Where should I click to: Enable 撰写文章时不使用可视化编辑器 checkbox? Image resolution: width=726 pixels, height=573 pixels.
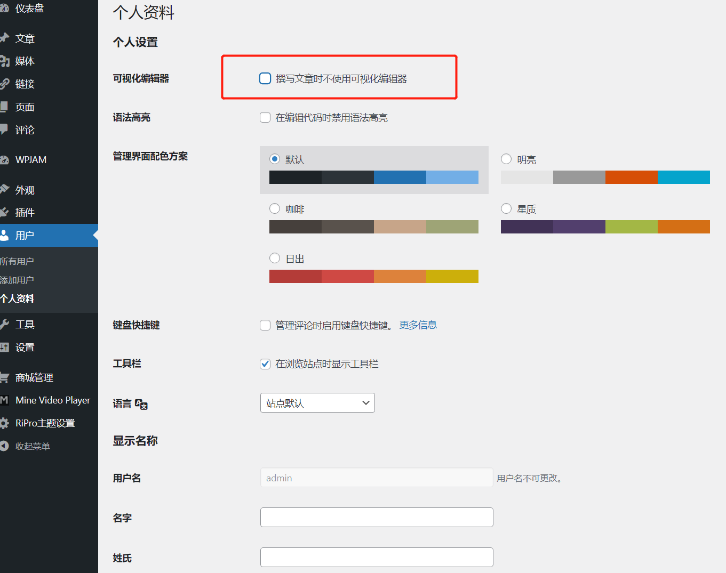coord(265,79)
